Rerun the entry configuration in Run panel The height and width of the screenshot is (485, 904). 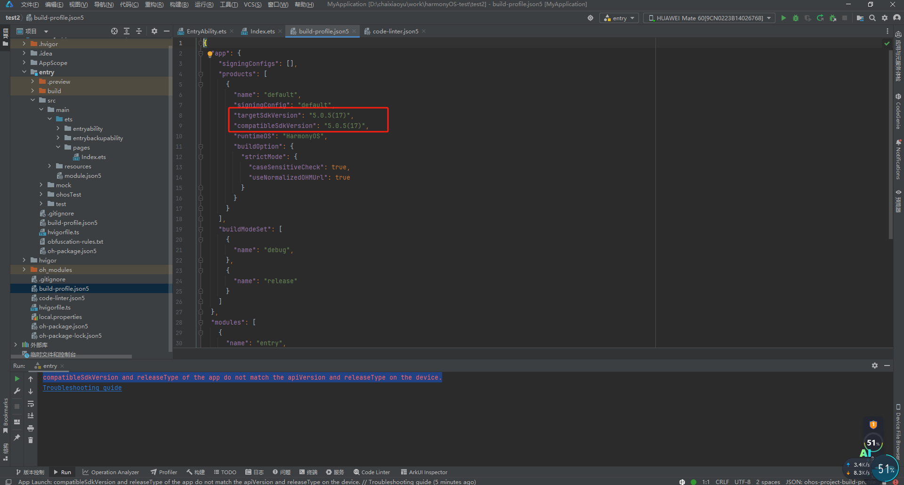tap(17, 379)
